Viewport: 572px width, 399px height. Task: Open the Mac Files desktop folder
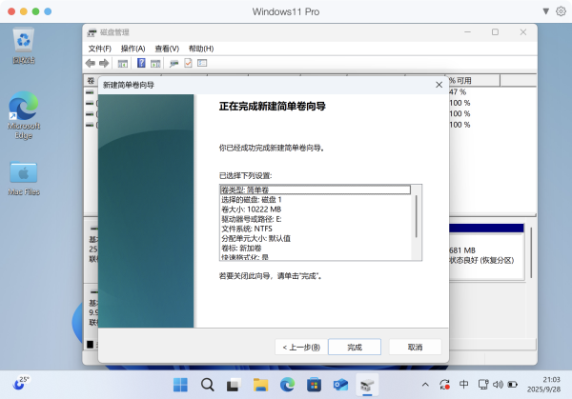pos(23,178)
